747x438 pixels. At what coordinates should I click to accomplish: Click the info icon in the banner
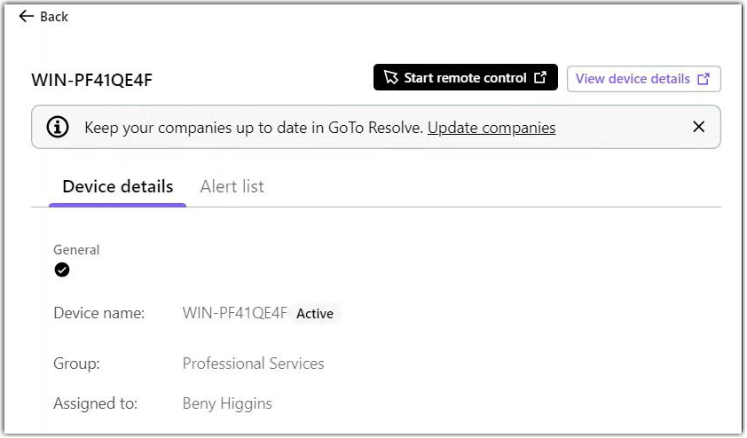(58, 127)
